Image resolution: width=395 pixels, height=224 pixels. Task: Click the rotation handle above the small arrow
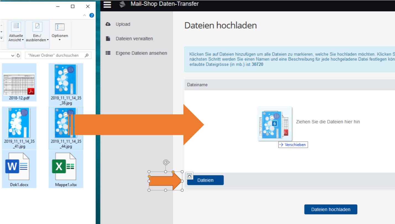tap(166, 162)
